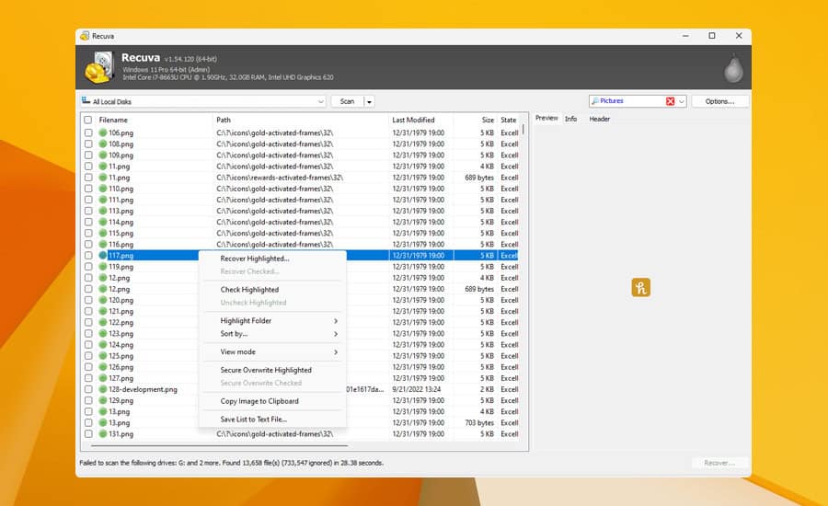Select the 689 bytes 11.png rewards row
Screen dimensions: 828x506
click(x=301, y=178)
